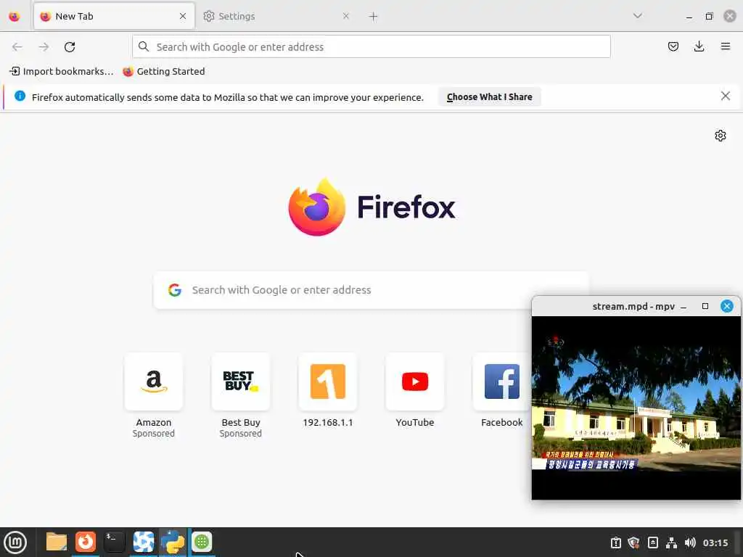Click the green grid taskbar app icon

[x=202, y=542]
